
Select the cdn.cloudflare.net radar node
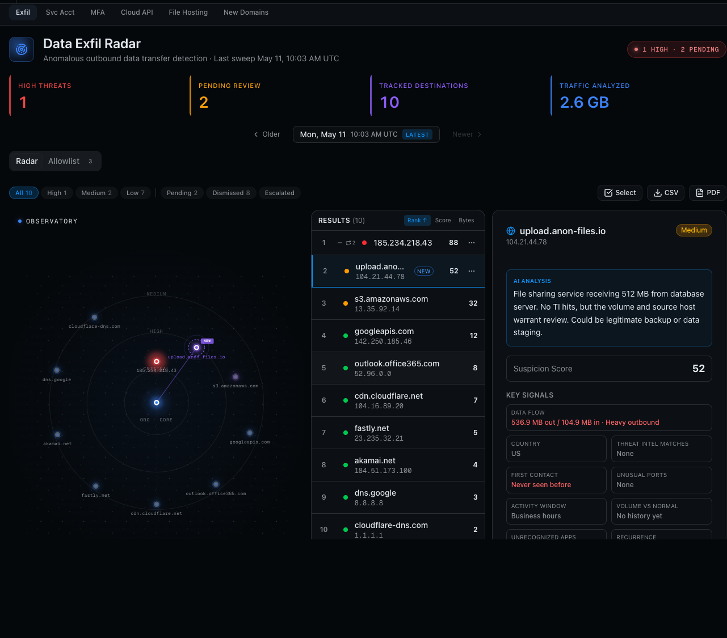pos(156,504)
